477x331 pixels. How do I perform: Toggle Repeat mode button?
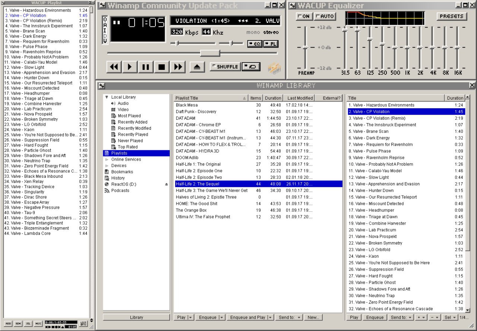coord(251,67)
